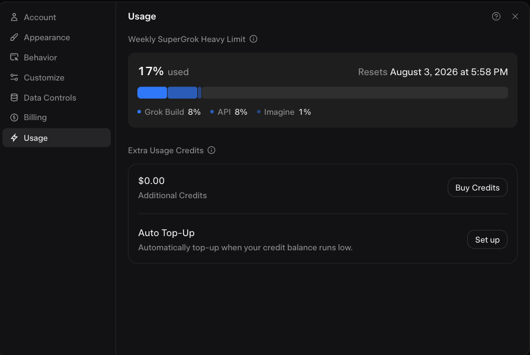Switch to Data Controls
530x355 pixels.
tap(56, 98)
